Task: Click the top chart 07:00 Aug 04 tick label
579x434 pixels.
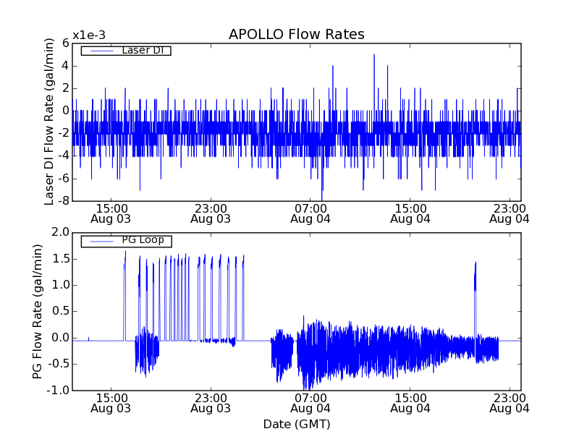Action: point(310,213)
